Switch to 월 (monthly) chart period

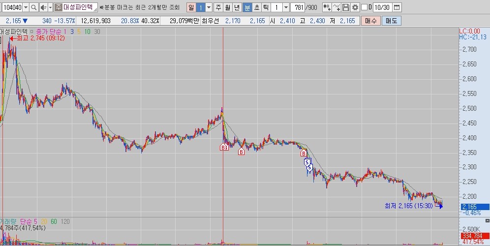click(227, 7)
